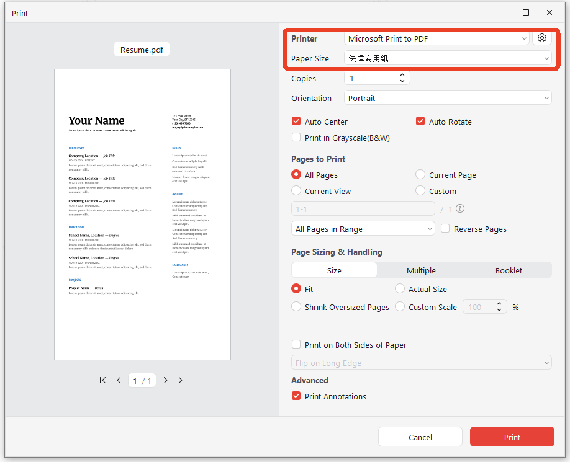This screenshot has width=570, height=462.
Task: Jump to last preview page
Action: click(x=181, y=380)
